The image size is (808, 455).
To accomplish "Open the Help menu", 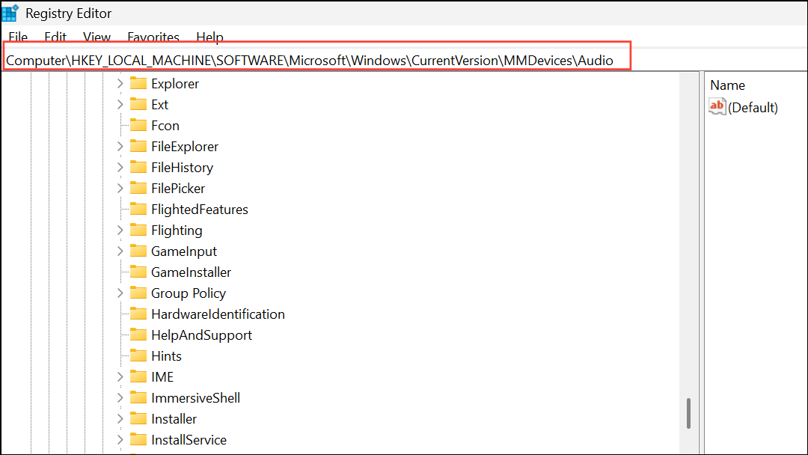I will point(209,37).
